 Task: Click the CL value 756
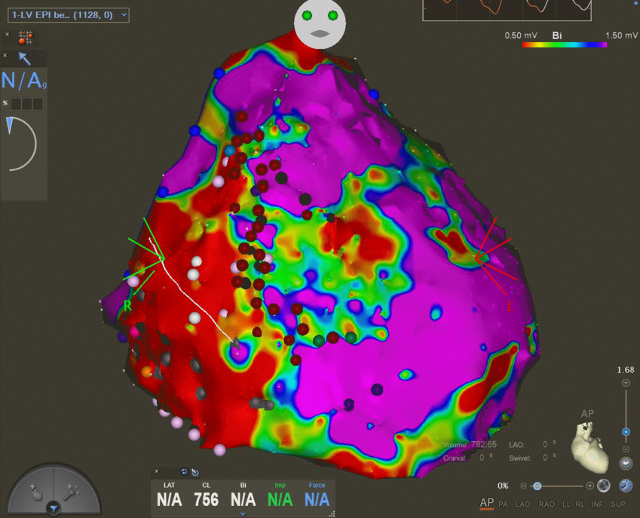point(206,499)
